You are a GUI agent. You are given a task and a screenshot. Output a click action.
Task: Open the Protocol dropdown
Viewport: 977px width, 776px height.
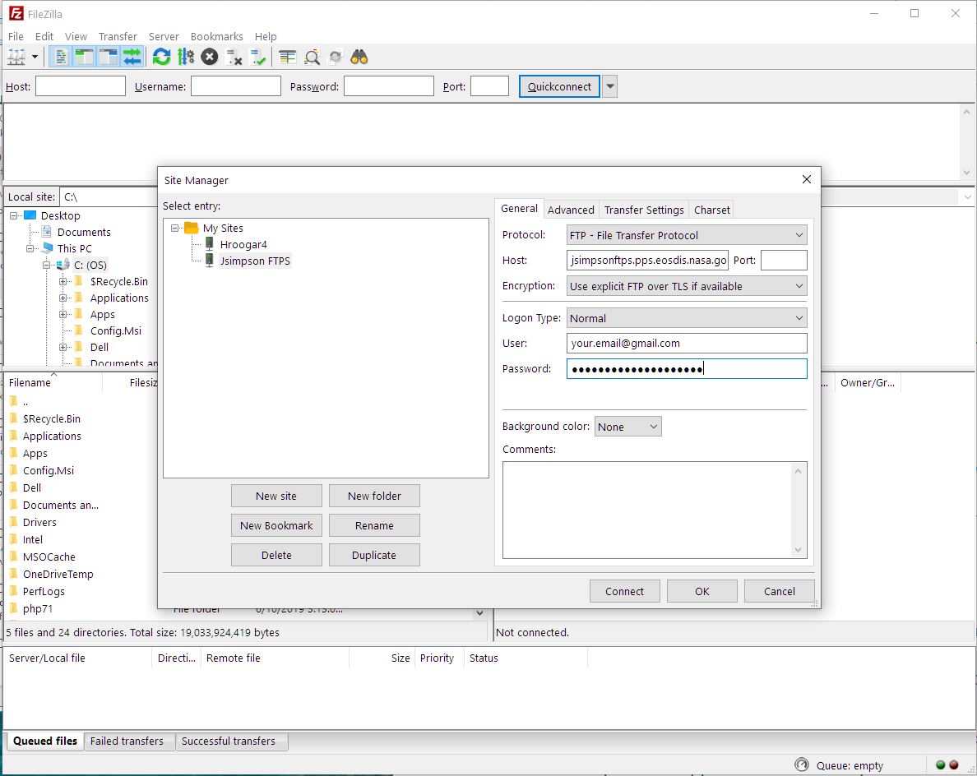tap(687, 235)
